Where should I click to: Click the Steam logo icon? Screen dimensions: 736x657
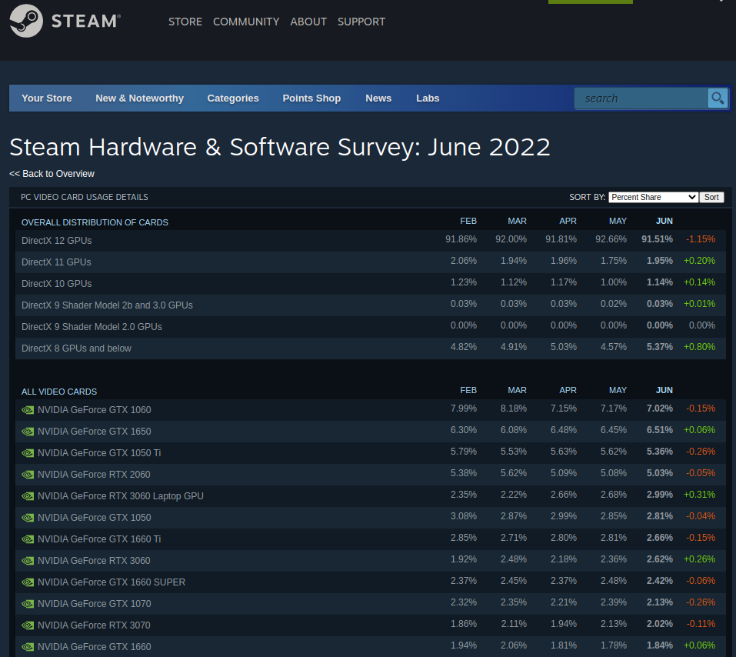[26, 21]
